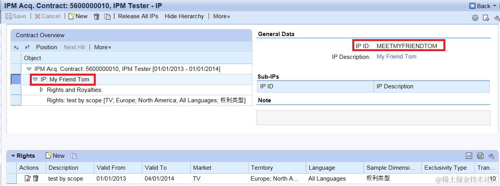This screenshot has width=500, height=186.
Task: Collapse the Rights section triangle
Action: [x=13, y=156]
